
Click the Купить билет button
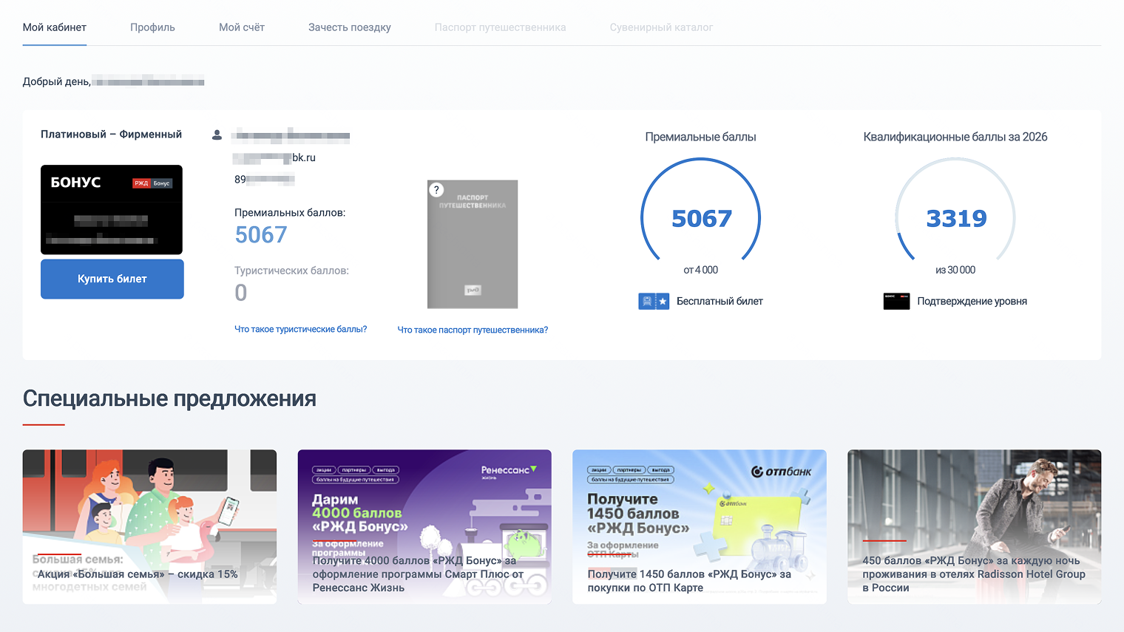click(x=112, y=279)
